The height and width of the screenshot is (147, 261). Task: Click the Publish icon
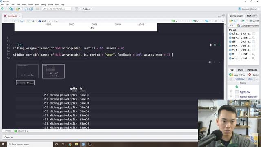[207, 21]
